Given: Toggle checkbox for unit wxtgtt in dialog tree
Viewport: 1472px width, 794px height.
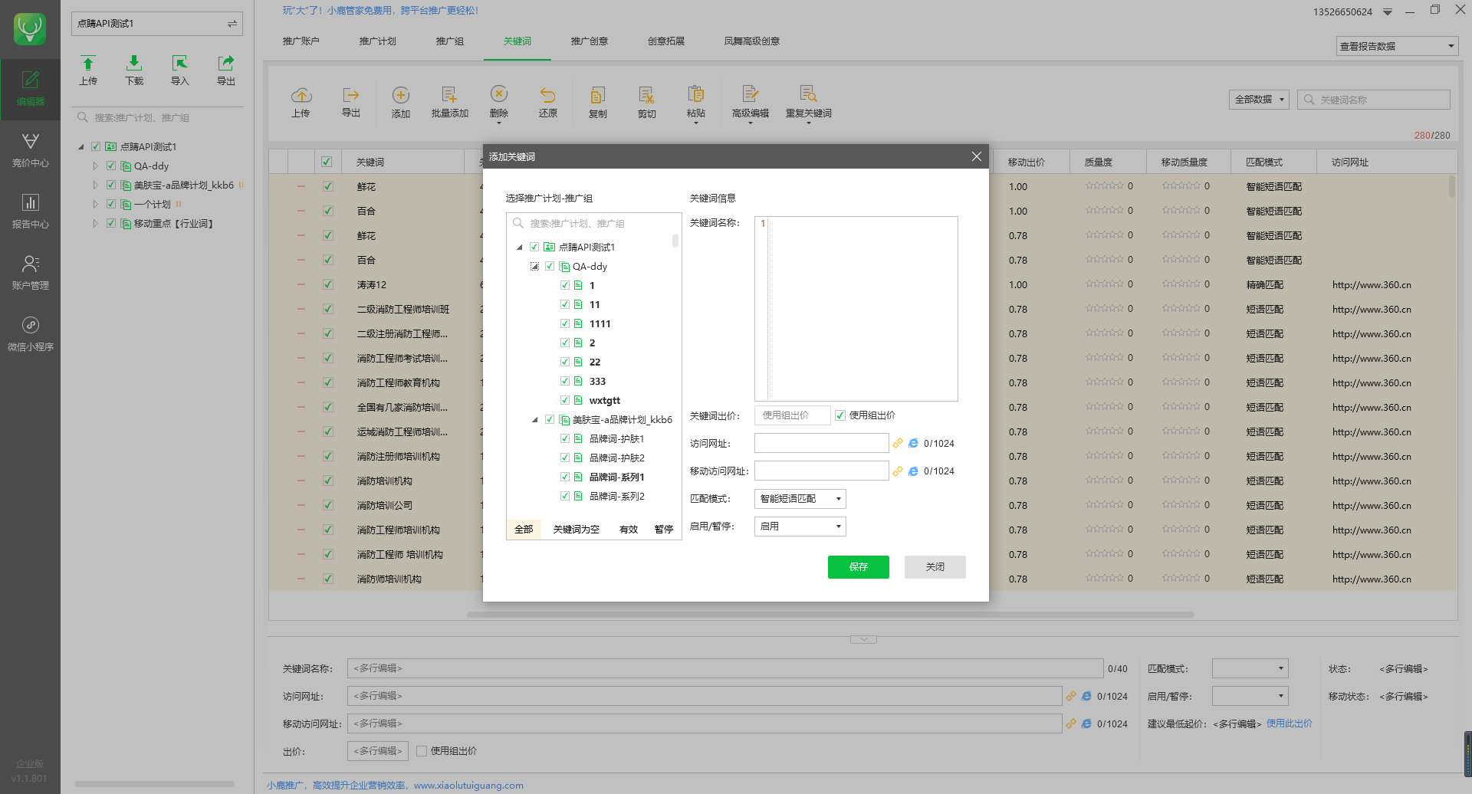Looking at the screenshot, I should (565, 400).
